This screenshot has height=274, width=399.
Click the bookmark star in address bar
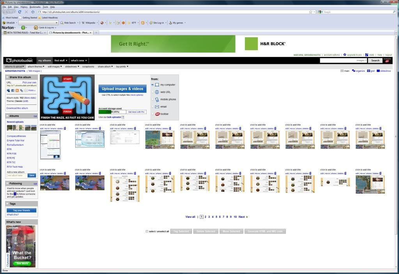[310, 12]
